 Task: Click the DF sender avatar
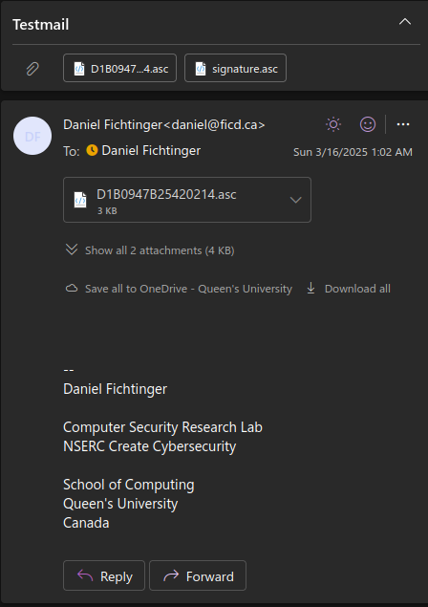pyautogui.click(x=32, y=136)
